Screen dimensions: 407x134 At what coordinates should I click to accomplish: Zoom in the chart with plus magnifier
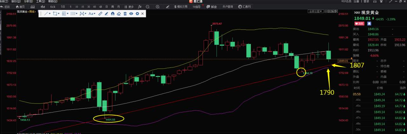(158, 7)
